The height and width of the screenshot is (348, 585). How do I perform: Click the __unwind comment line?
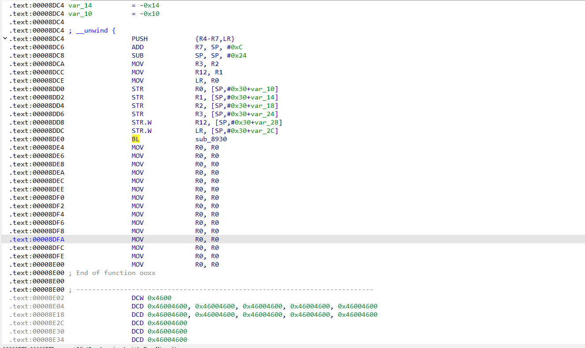(92, 30)
